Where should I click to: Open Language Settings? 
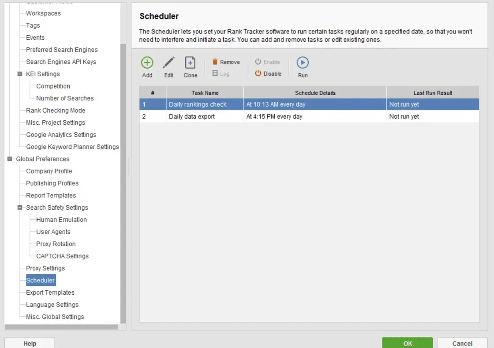click(52, 304)
